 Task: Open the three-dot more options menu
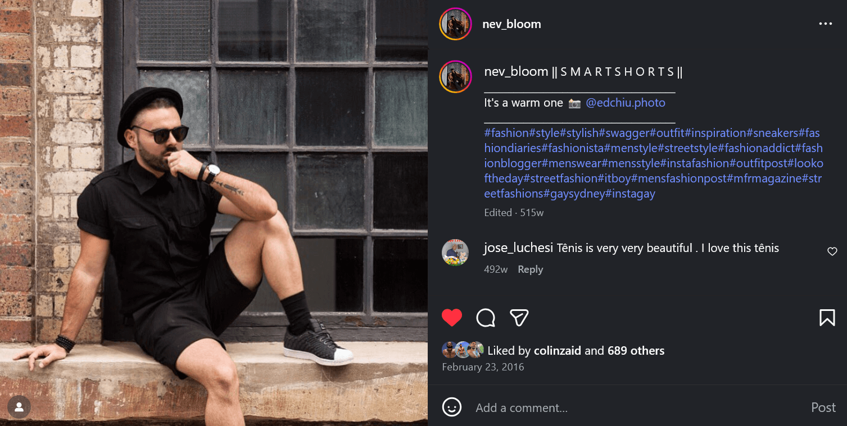[x=825, y=24]
